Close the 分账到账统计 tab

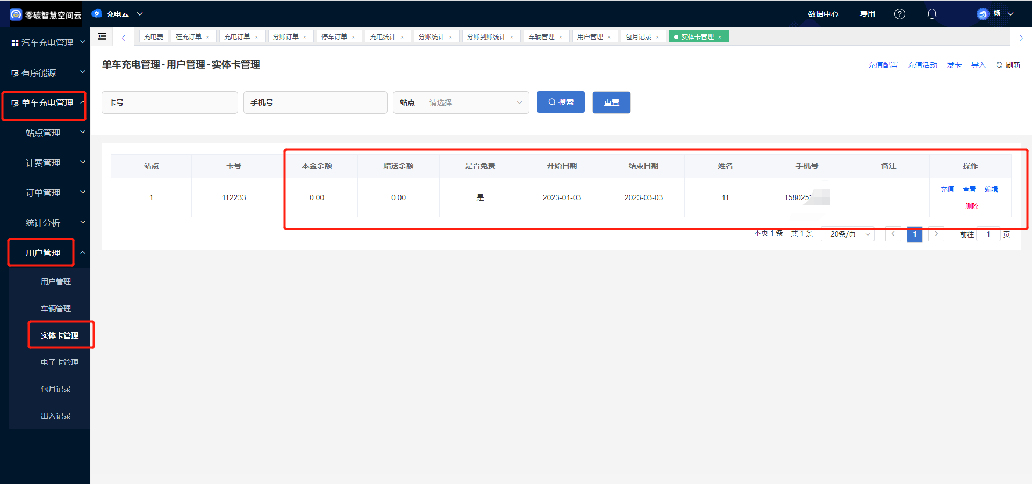[512, 37]
